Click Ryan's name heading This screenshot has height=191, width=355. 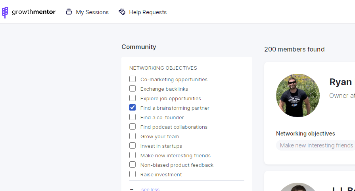341,82
